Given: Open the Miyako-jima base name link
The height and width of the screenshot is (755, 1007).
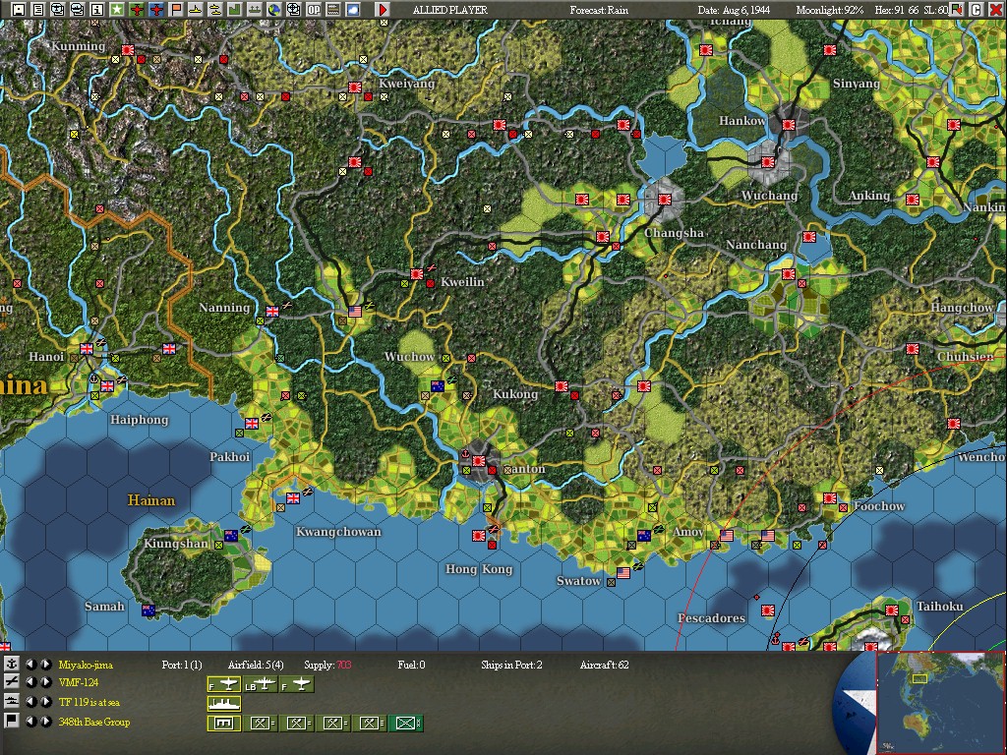Looking at the screenshot, I should (86, 665).
